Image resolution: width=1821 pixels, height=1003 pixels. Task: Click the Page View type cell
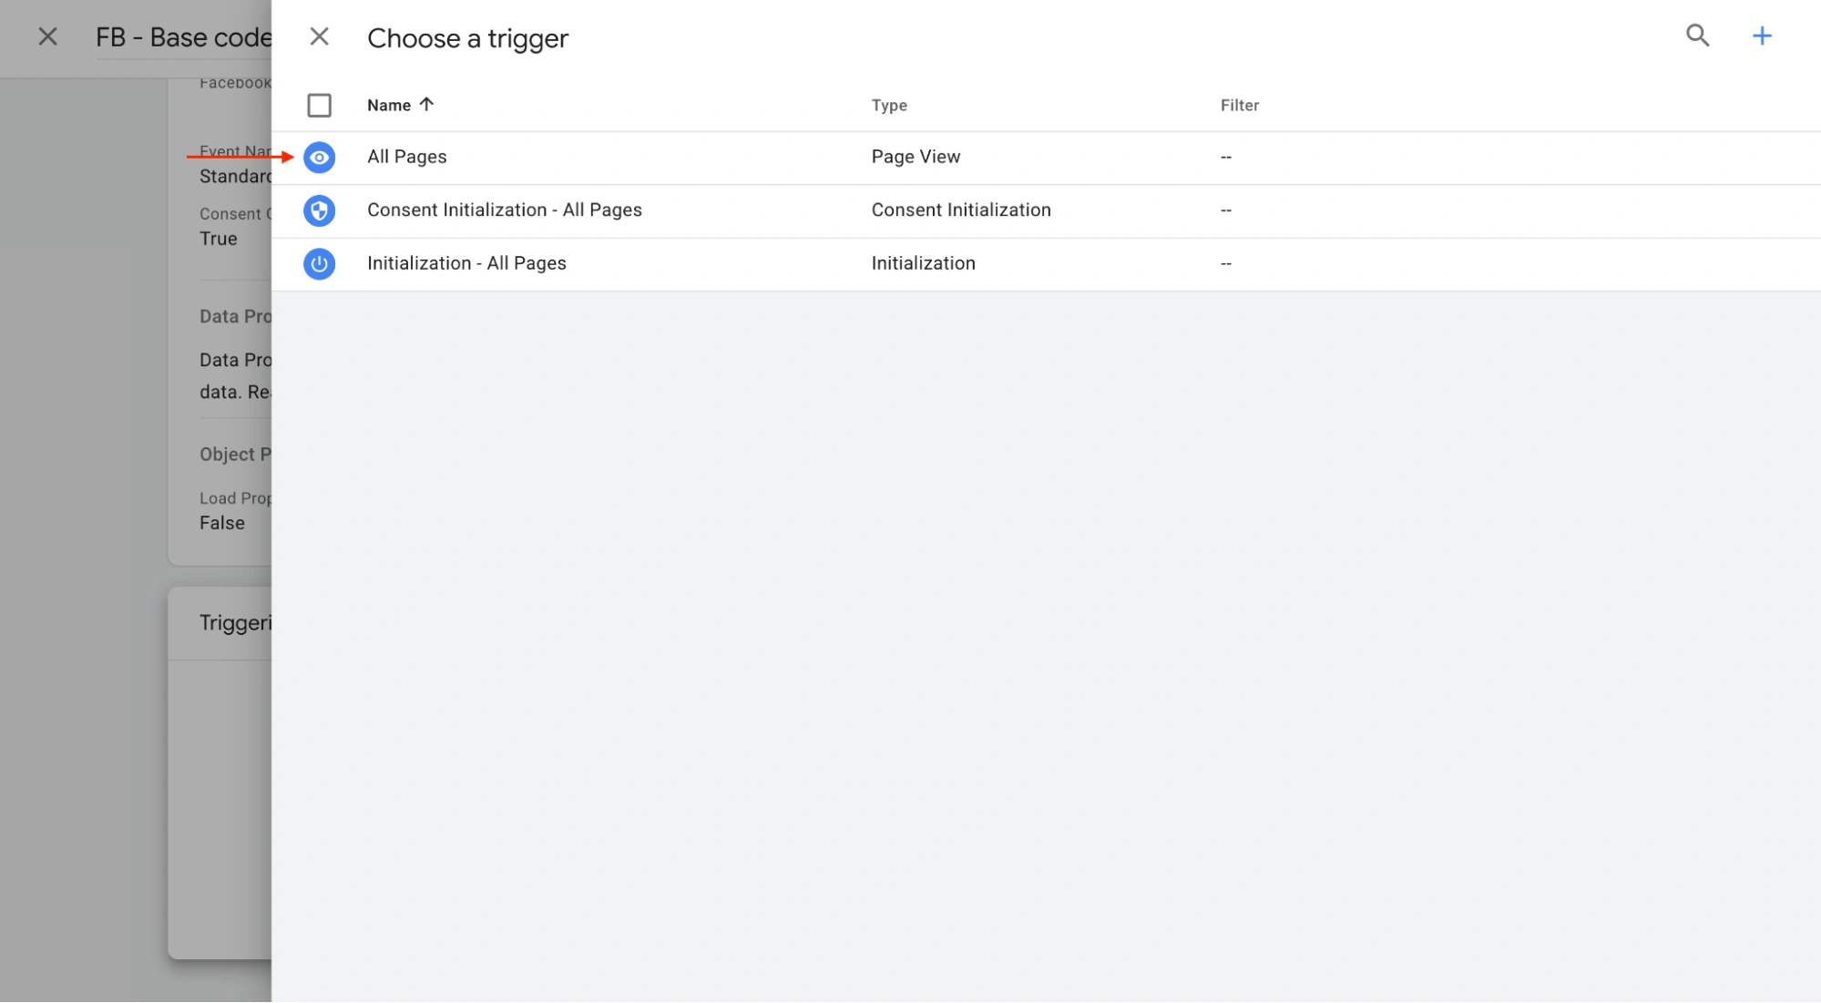point(916,157)
